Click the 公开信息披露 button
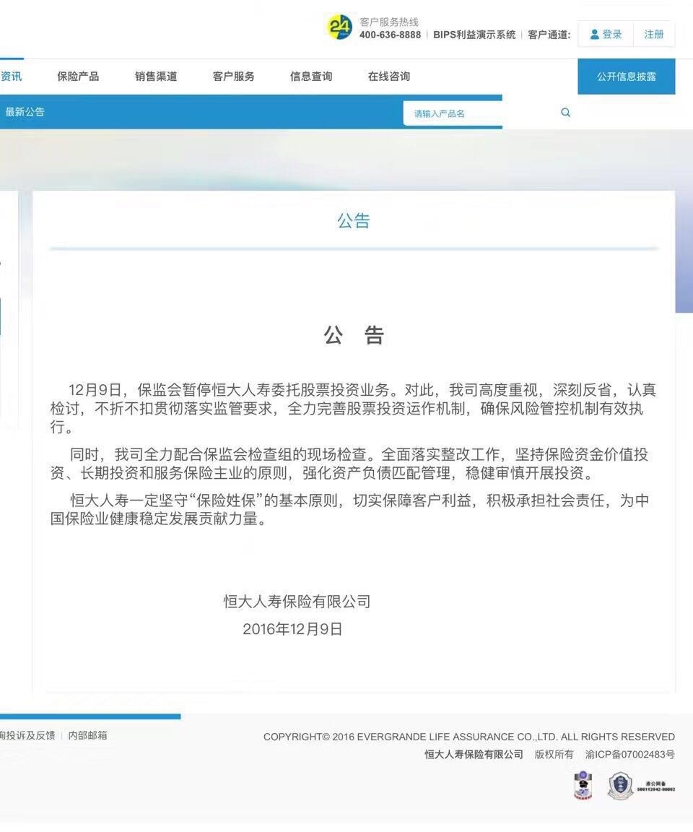Viewport: 693px width, 832px height. coord(626,77)
